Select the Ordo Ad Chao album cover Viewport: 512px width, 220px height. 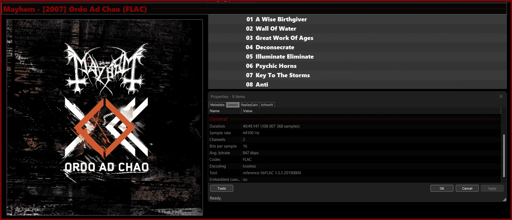click(x=105, y=117)
